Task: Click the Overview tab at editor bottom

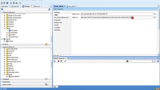Action: click(56, 55)
